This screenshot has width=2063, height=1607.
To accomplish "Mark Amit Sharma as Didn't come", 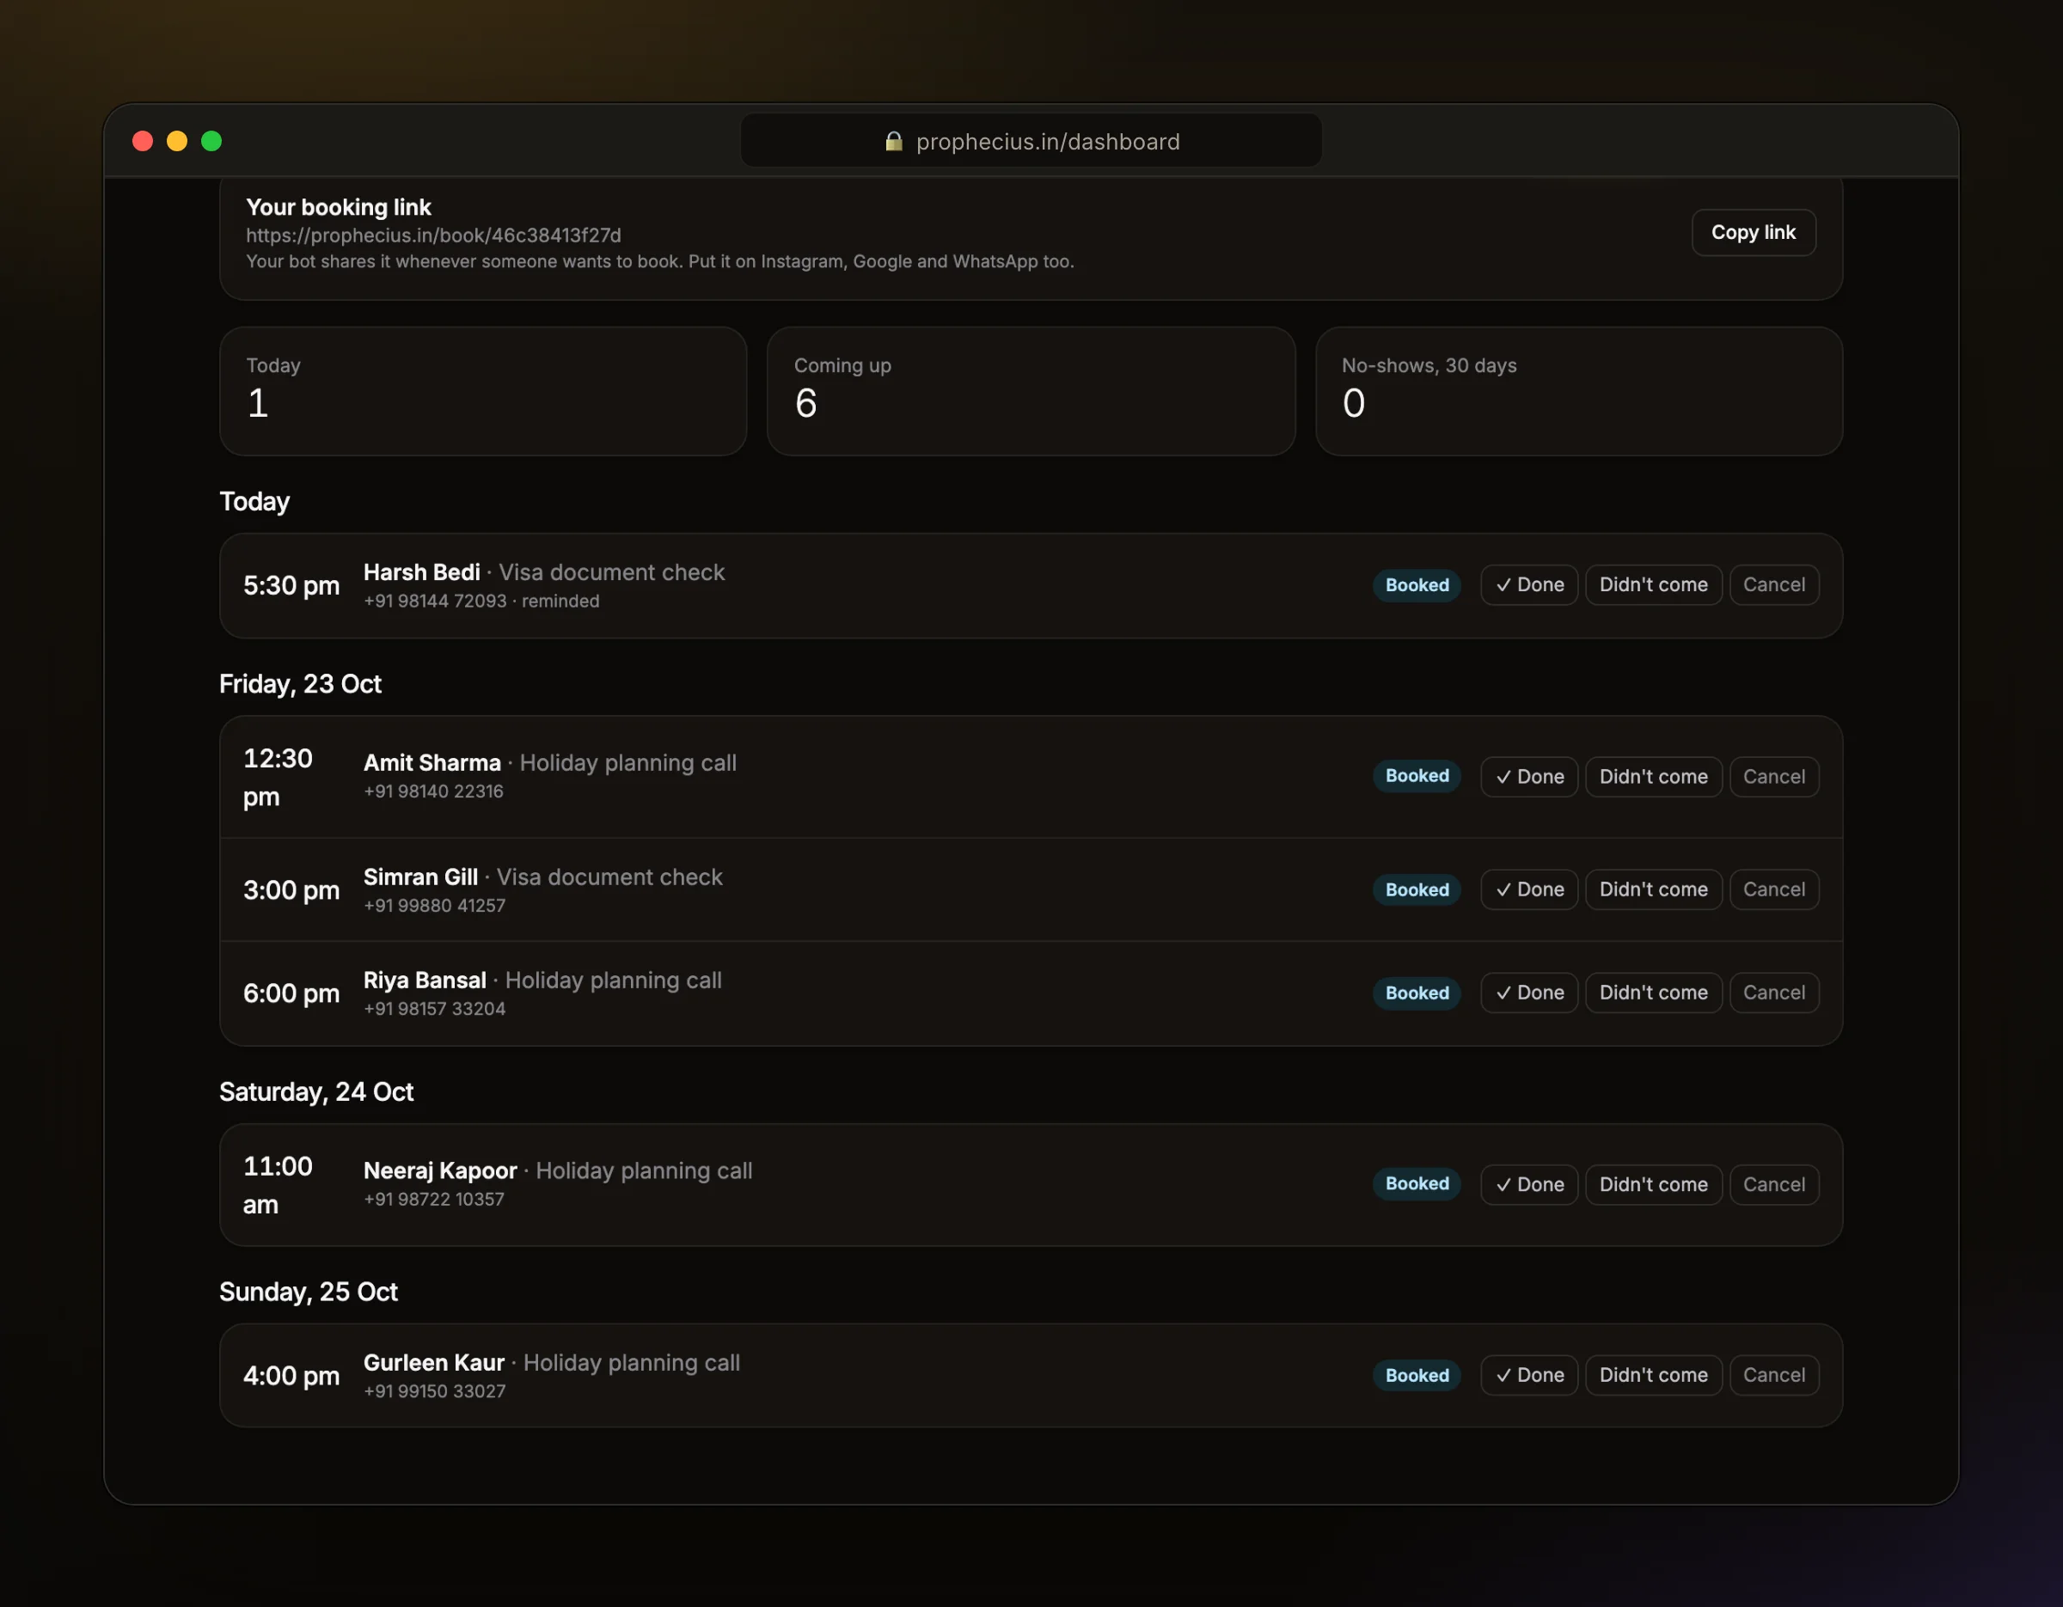I will [x=1652, y=776].
